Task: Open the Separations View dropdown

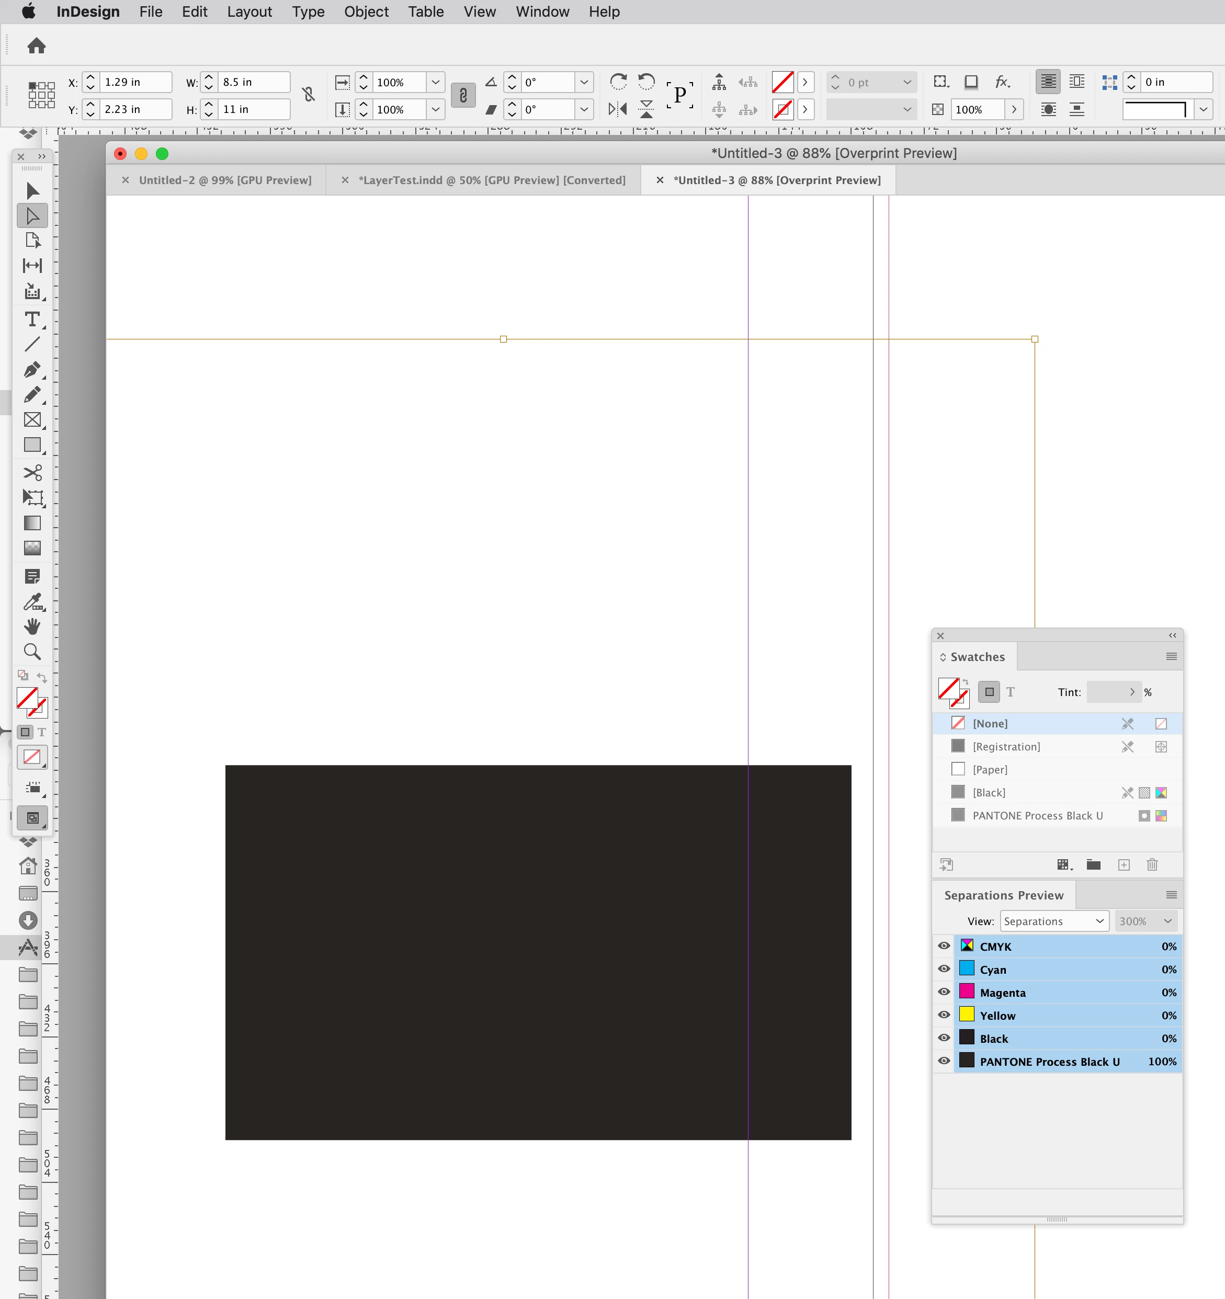Action: [1054, 921]
